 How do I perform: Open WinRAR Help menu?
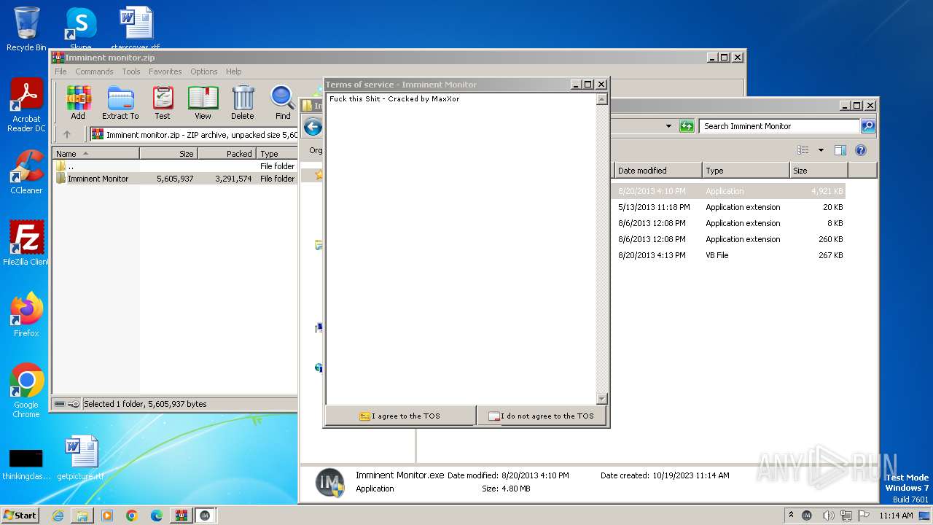(x=233, y=71)
